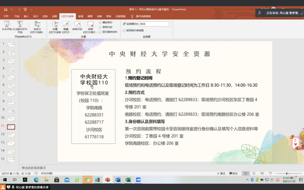Switch to the Transitions (切换) tab
Viewport: 304px width, 190px height.
coord(45,16)
